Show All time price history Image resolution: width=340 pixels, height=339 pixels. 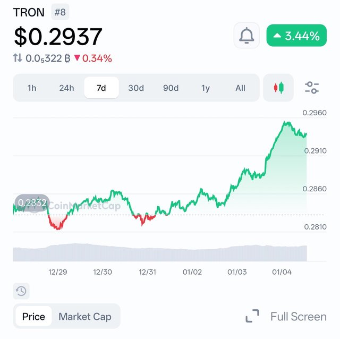[x=240, y=88]
